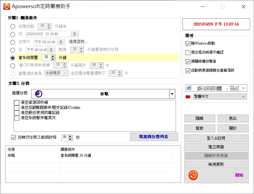Open 幫助 help button
Viewport: 254px width, 194px height.
(x=200, y=128)
